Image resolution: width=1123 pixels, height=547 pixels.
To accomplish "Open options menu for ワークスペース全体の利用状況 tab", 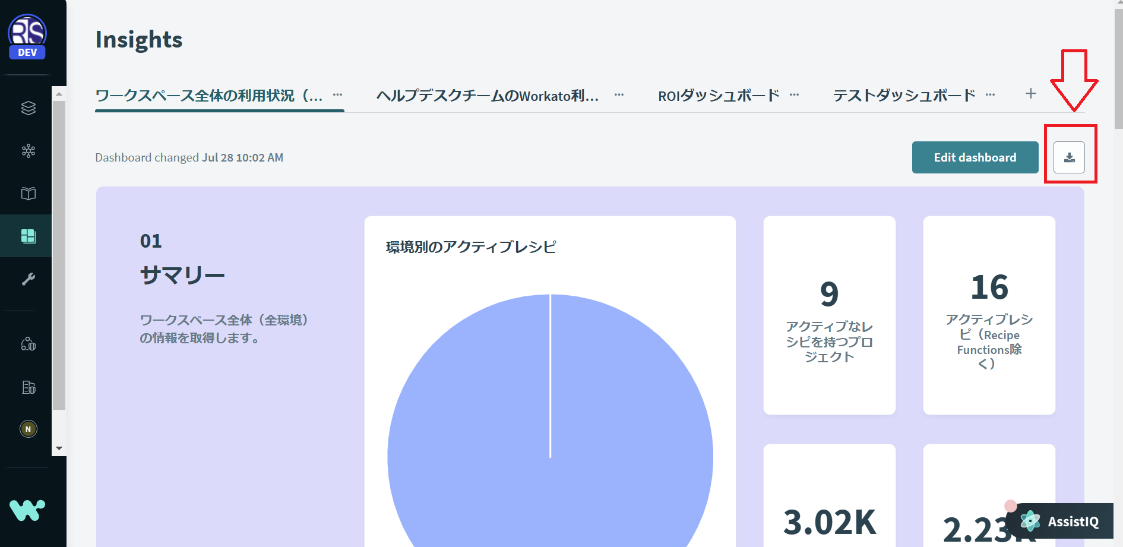I will point(337,94).
